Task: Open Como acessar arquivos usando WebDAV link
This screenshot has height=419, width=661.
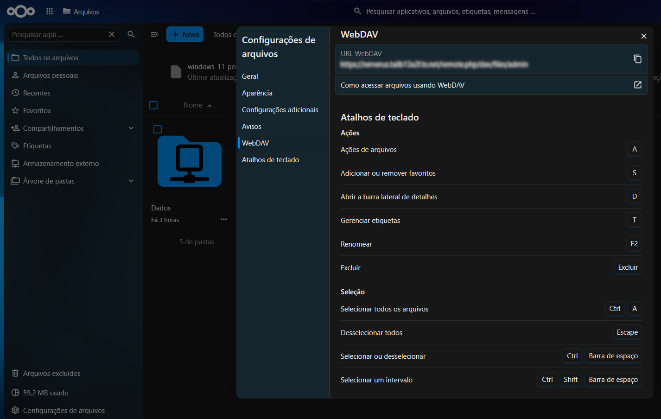Action: click(x=491, y=85)
